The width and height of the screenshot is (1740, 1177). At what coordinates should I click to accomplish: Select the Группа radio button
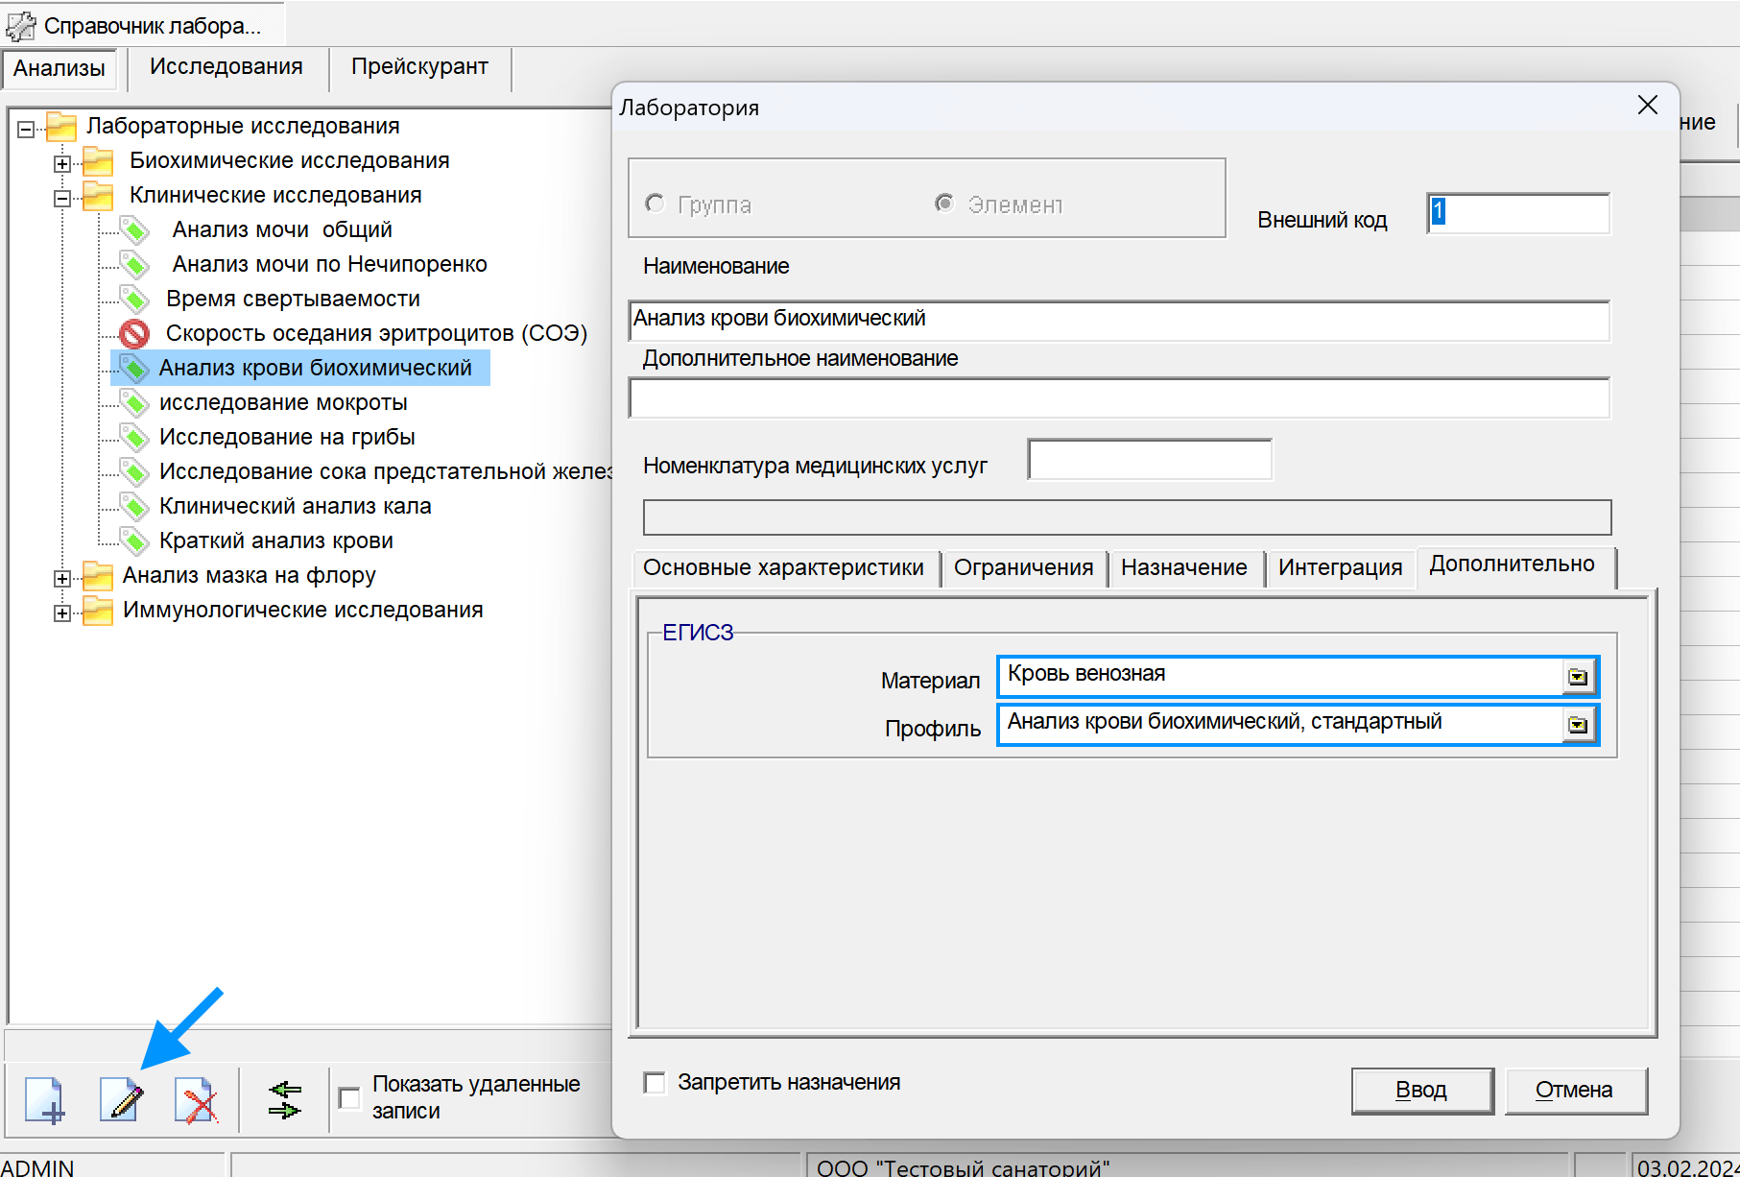pyautogui.click(x=655, y=204)
